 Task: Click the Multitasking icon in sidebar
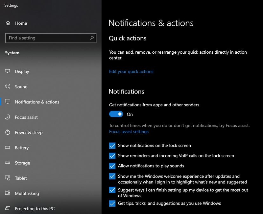click(x=8, y=193)
